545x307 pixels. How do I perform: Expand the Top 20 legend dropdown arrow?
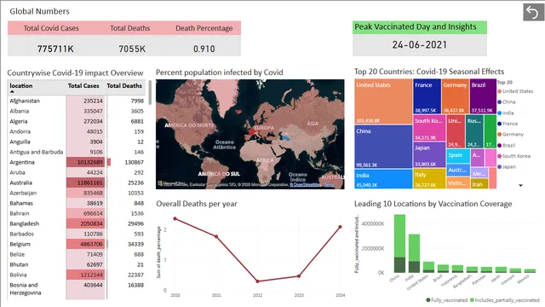[x=520, y=186]
